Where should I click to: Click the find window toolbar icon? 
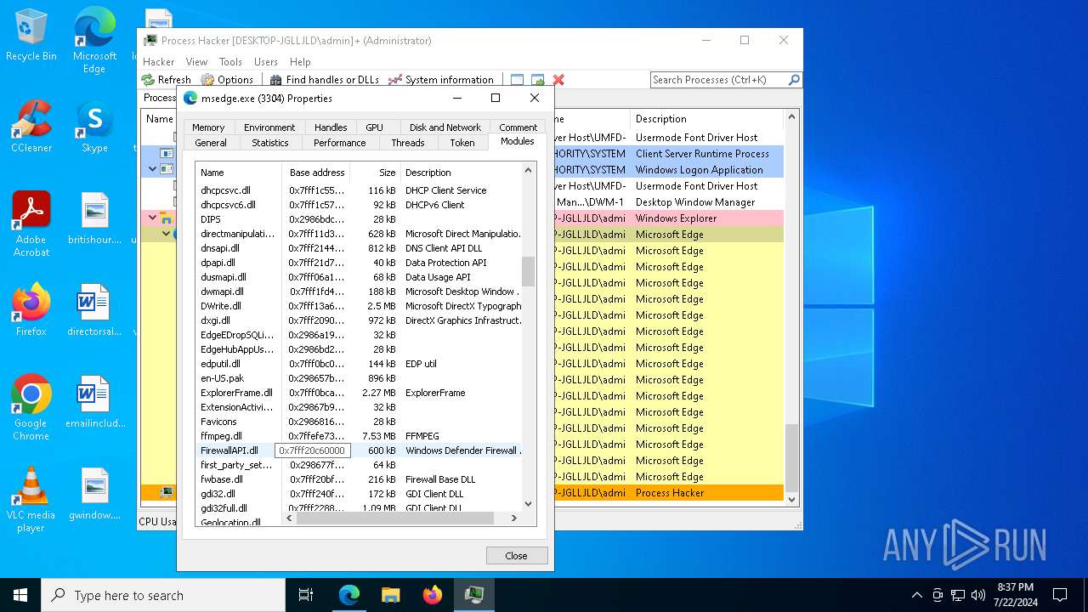517,80
